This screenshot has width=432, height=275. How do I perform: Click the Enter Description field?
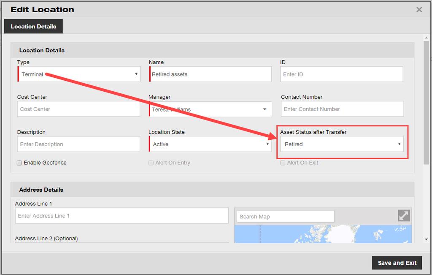coord(78,144)
